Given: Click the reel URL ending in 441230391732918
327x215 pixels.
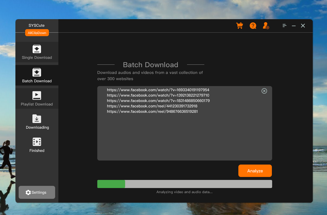Looking at the screenshot, I should coord(152,106).
